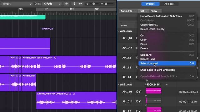The image size is (200, 112).
Task: Select the Airf region before Airfield_main vocal 1.03_01.4
Action: click(12, 64)
